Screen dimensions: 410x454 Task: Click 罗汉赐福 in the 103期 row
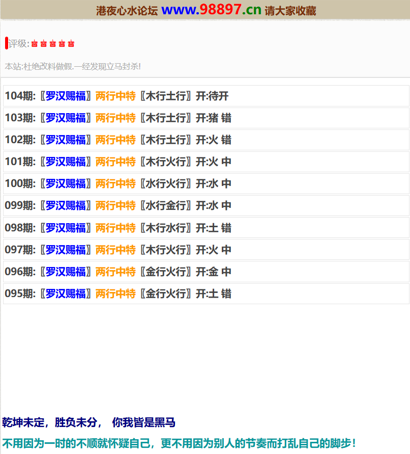(66, 118)
